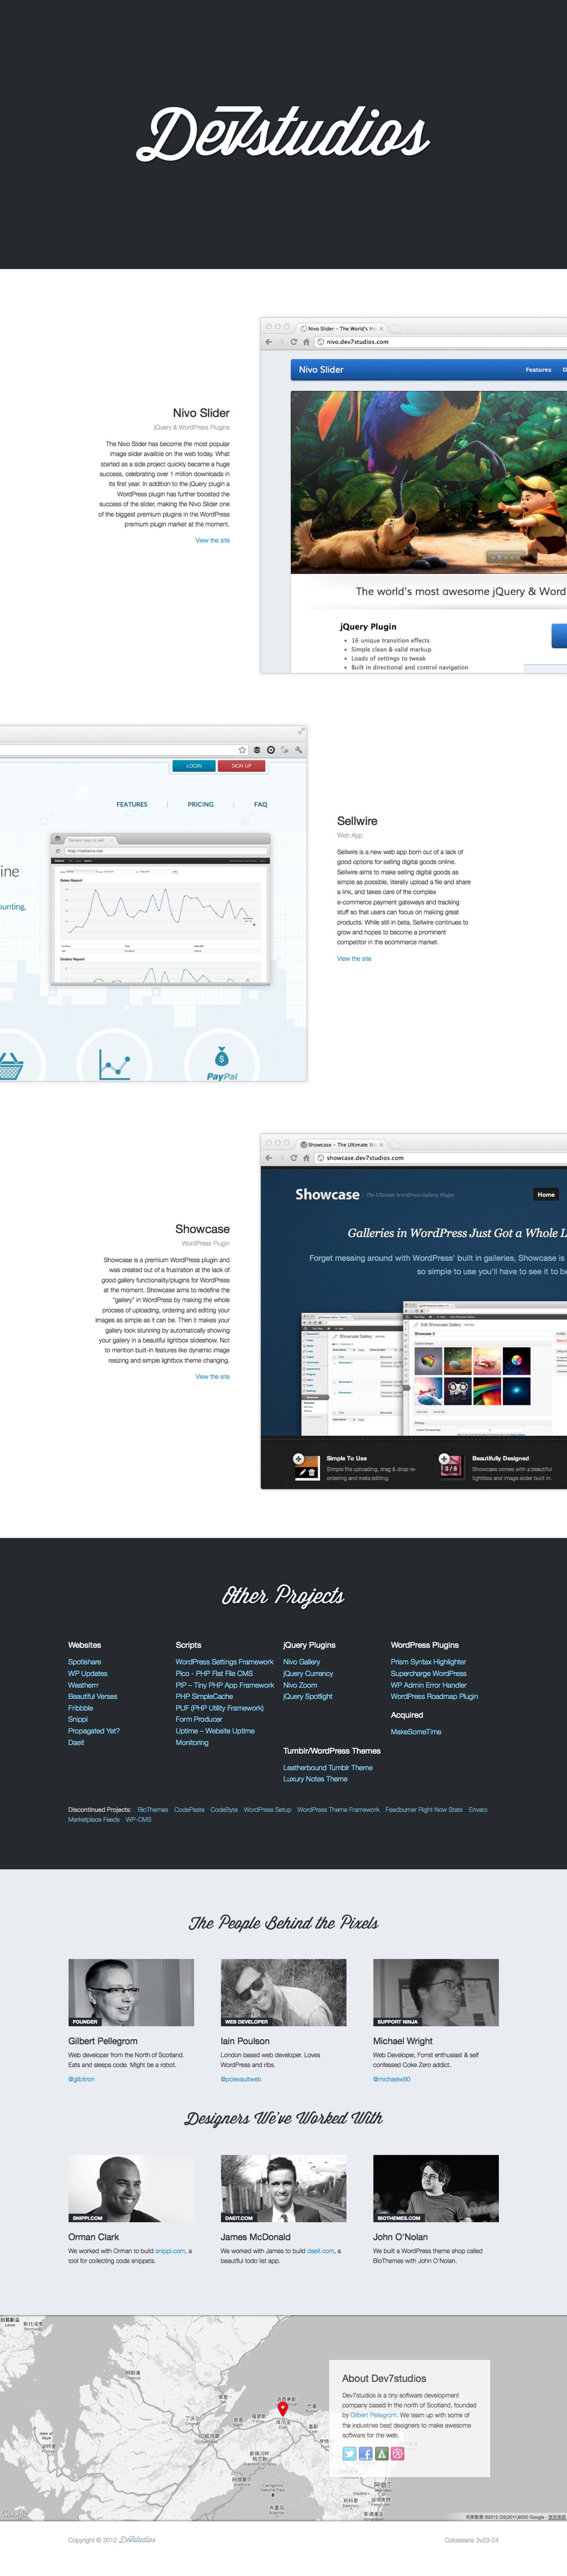Open @gilbitron Twitter handle link

(x=81, y=2079)
